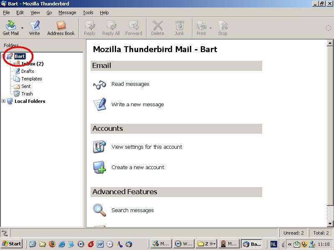Expand the Local Folders tree node
The height and width of the screenshot is (250, 334).
(3, 101)
